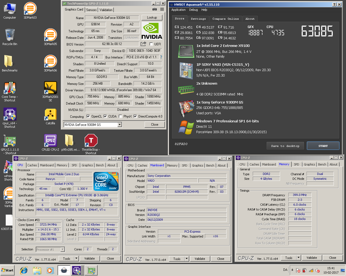The width and height of the screenshot is (346, 276).
Task: Click Validate in the CPU-Z Memory window
Action: [312, 258]
